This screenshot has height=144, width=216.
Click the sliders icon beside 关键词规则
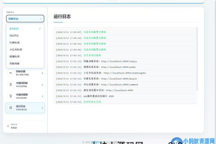(11, 96)
